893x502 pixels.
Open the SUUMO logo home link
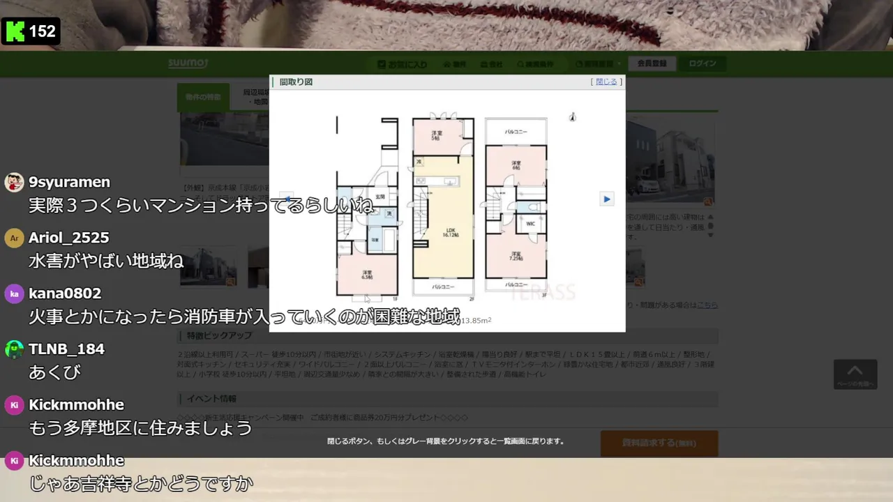[188, 63]
